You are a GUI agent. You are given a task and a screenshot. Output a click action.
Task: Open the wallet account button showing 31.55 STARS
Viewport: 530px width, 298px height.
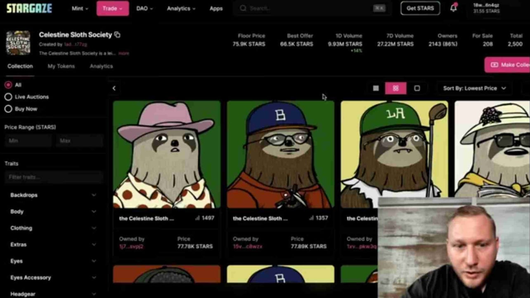486,8
